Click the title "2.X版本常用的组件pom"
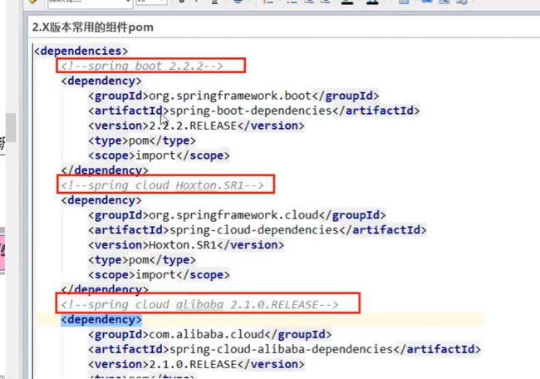The image size is (540, 379). click(93, 27)
